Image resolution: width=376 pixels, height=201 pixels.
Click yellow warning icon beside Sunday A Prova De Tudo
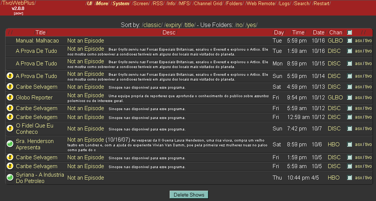tap(10, 76)
